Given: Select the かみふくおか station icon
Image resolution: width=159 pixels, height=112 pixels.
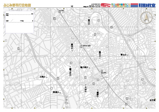Looking at the screenshot, I should 81,46.
